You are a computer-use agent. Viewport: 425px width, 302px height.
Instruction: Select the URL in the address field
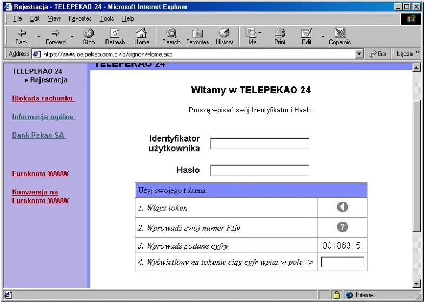coord(108,54)
